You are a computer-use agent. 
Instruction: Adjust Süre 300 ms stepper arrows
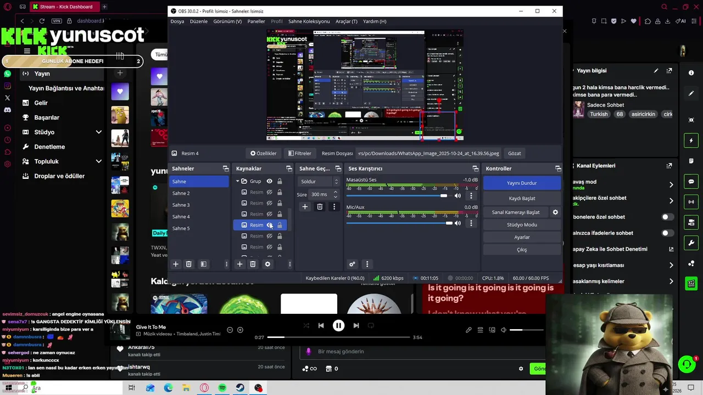click(x=335, y=194)
